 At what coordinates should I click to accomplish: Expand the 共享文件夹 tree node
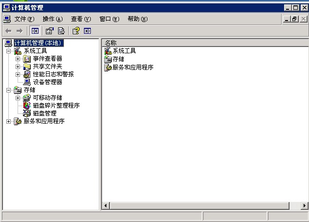(18, 67)
